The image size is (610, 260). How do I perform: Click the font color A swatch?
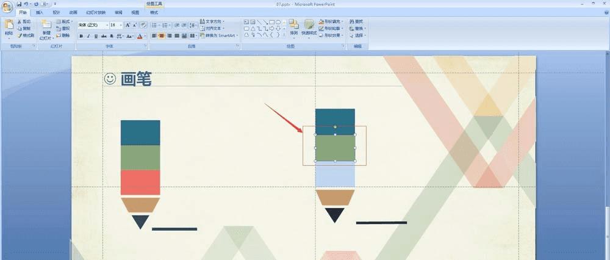click(x=140, y=36)
